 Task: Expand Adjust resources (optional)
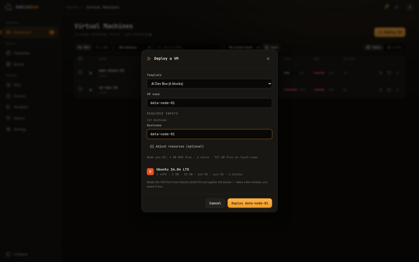[177, 146]
